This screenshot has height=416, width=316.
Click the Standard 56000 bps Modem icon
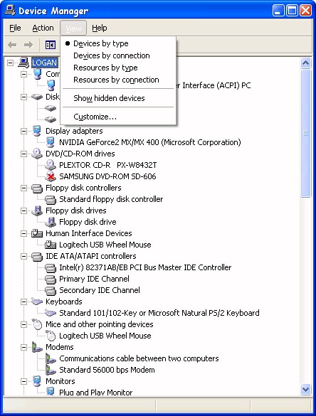[51, 370]
